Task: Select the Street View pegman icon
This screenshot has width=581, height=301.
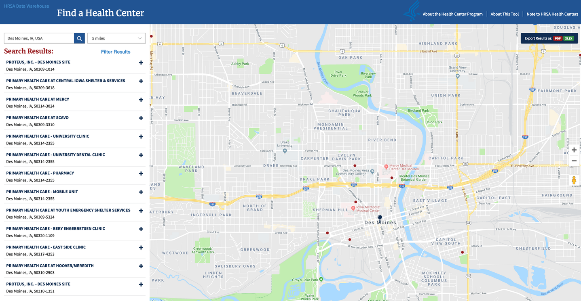Action: coord(574,180)
